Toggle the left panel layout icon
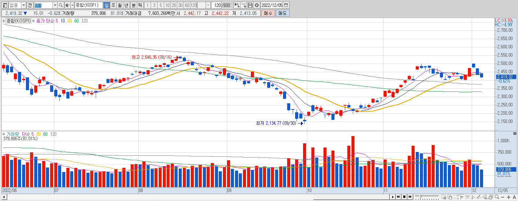The width and height of the screenshot is (518, 201). click(5, 5)
